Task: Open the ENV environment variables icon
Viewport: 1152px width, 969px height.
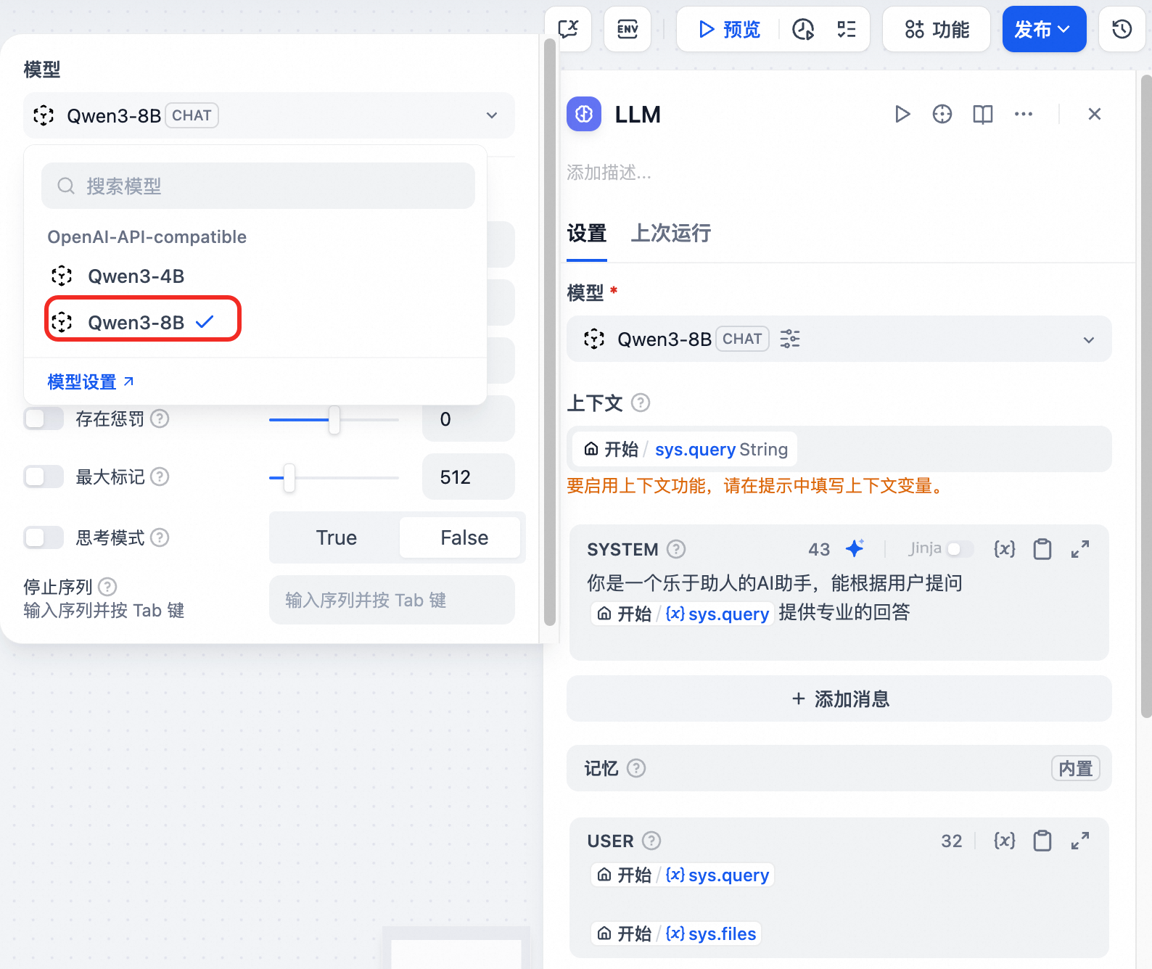Action: [x=628, y=29]
